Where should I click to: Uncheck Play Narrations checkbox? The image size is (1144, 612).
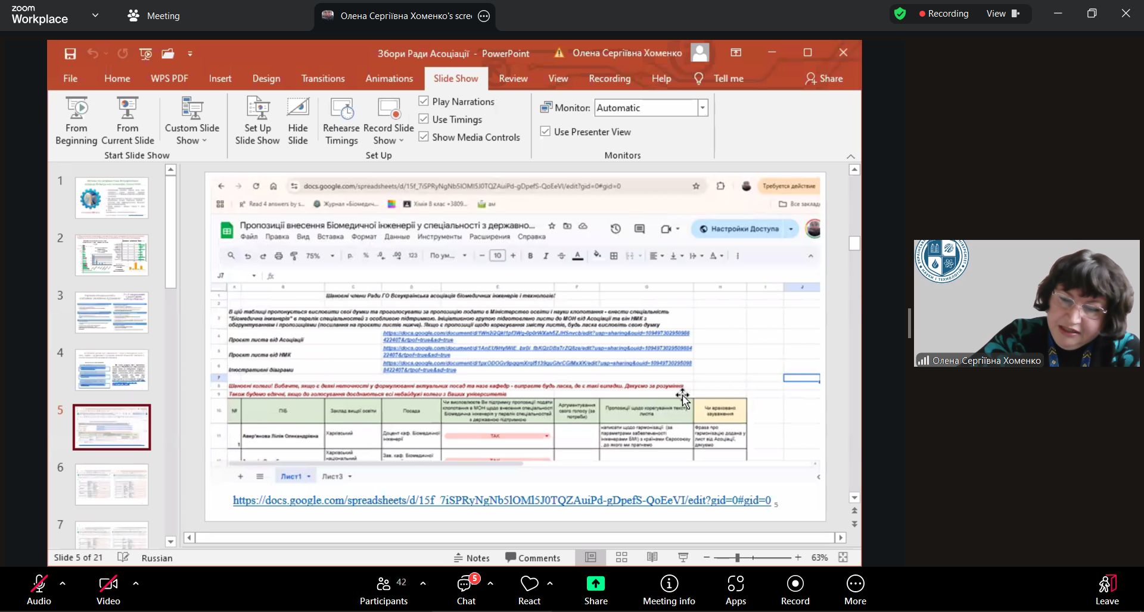(x=424, y=101)
